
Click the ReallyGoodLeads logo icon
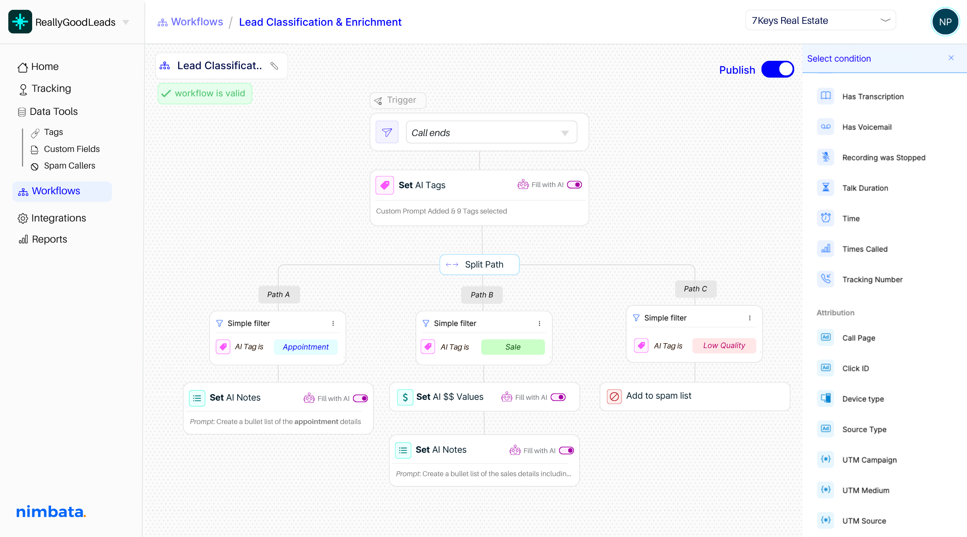(x=20, y=22)
